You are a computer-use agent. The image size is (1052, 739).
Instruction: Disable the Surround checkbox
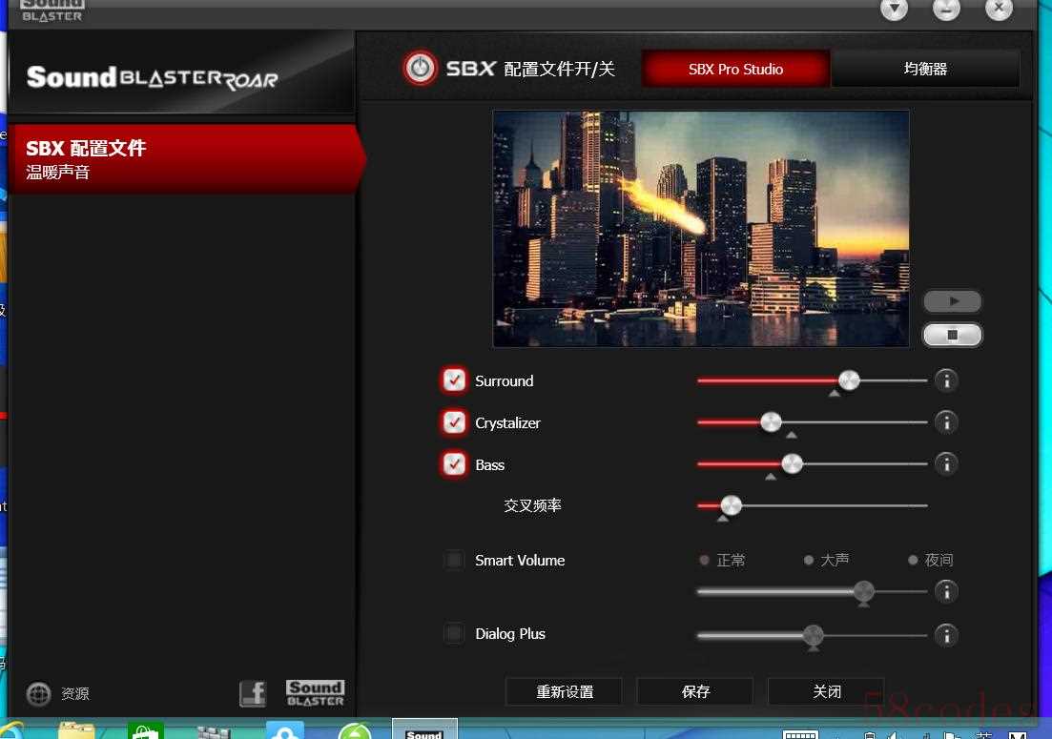[x=454, y=380]
